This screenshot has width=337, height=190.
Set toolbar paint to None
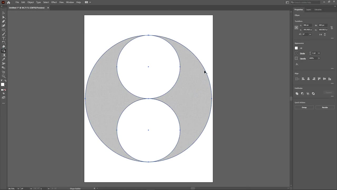tap(5, 90)
